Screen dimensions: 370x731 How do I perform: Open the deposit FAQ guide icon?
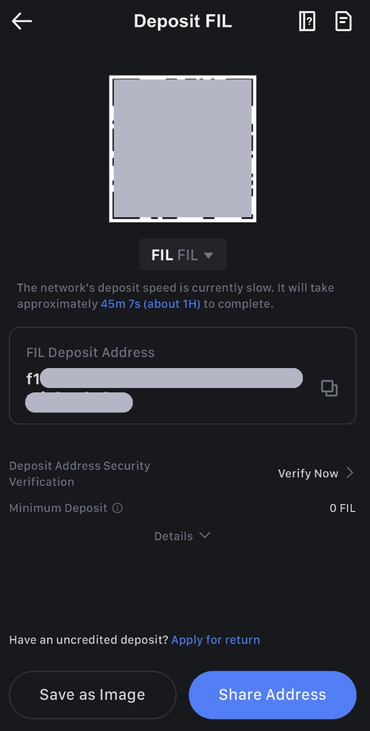tap(307, 20)
